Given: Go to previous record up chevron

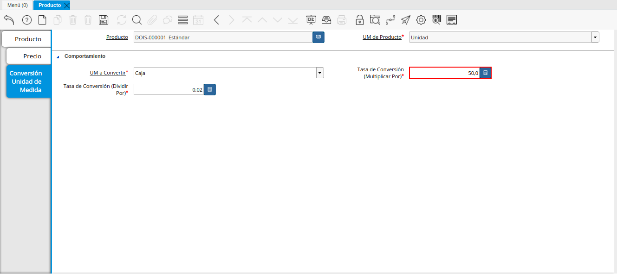Looking at the screenshot, I should tap(262, 20).
